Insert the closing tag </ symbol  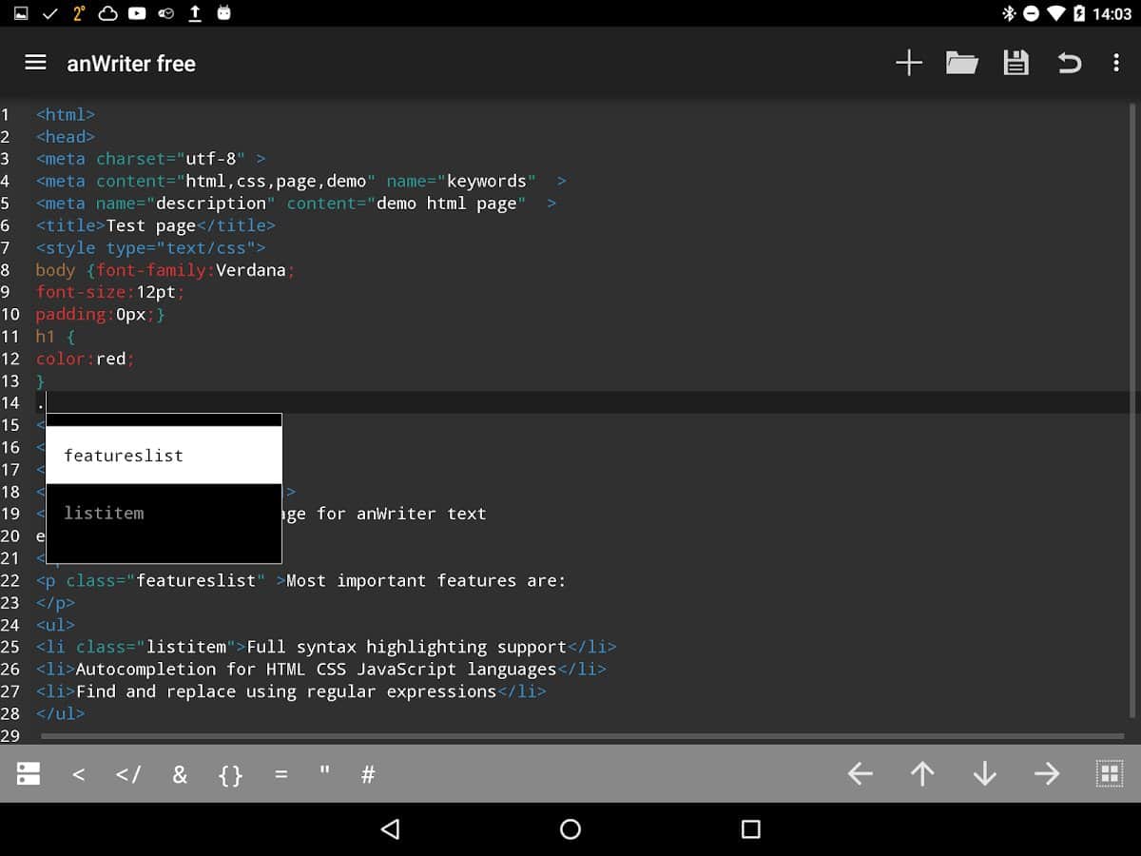(128, 775)
